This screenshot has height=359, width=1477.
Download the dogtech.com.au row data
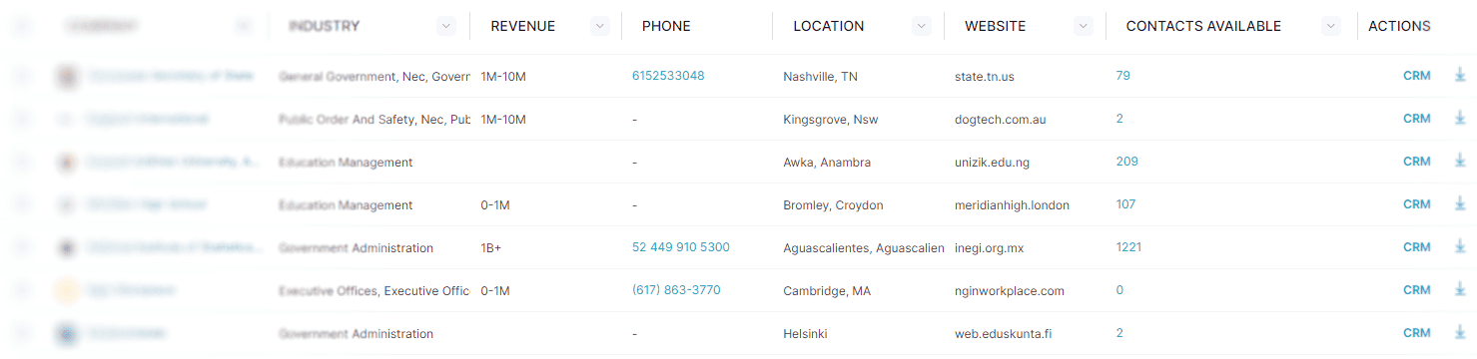[x=1459, y=119]
